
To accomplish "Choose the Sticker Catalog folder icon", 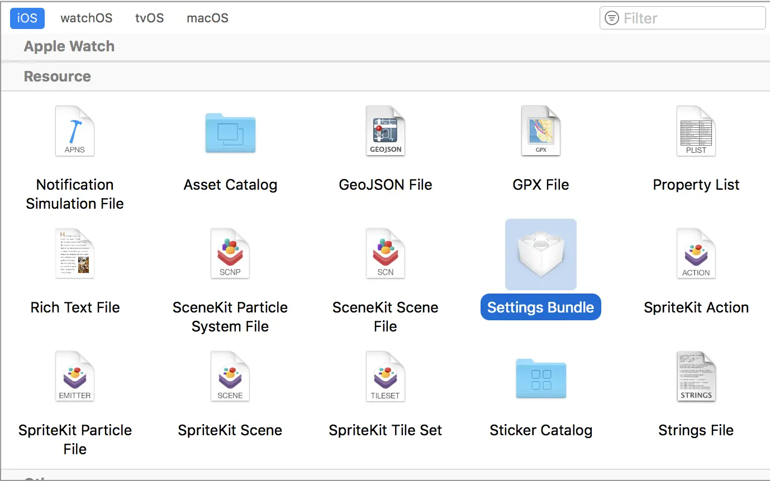I will point(541,378).
